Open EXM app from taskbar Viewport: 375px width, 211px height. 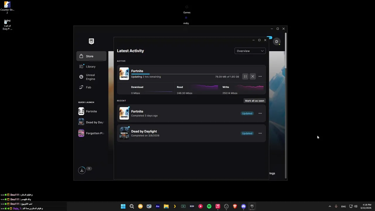[192, 206]
